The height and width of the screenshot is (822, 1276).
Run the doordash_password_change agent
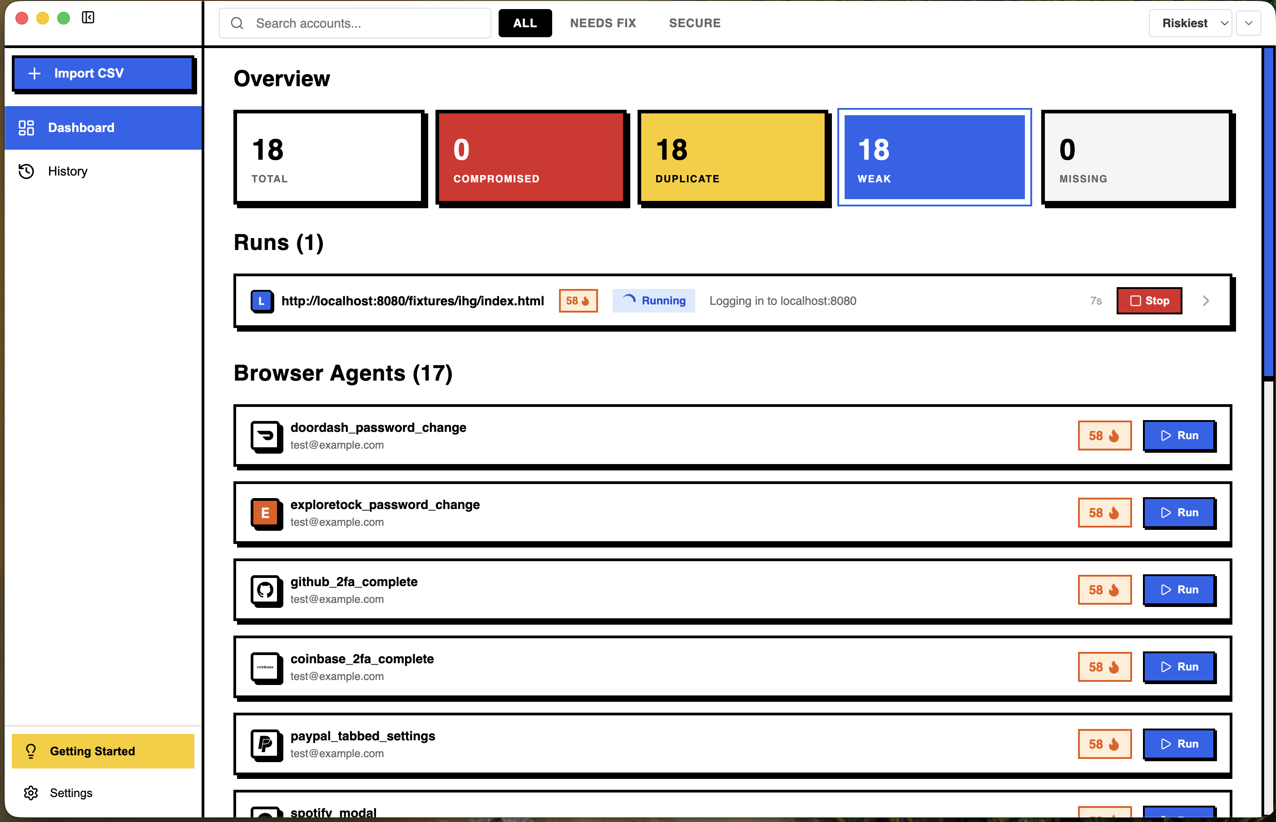pyautogui.click(x=1180, y=435)
